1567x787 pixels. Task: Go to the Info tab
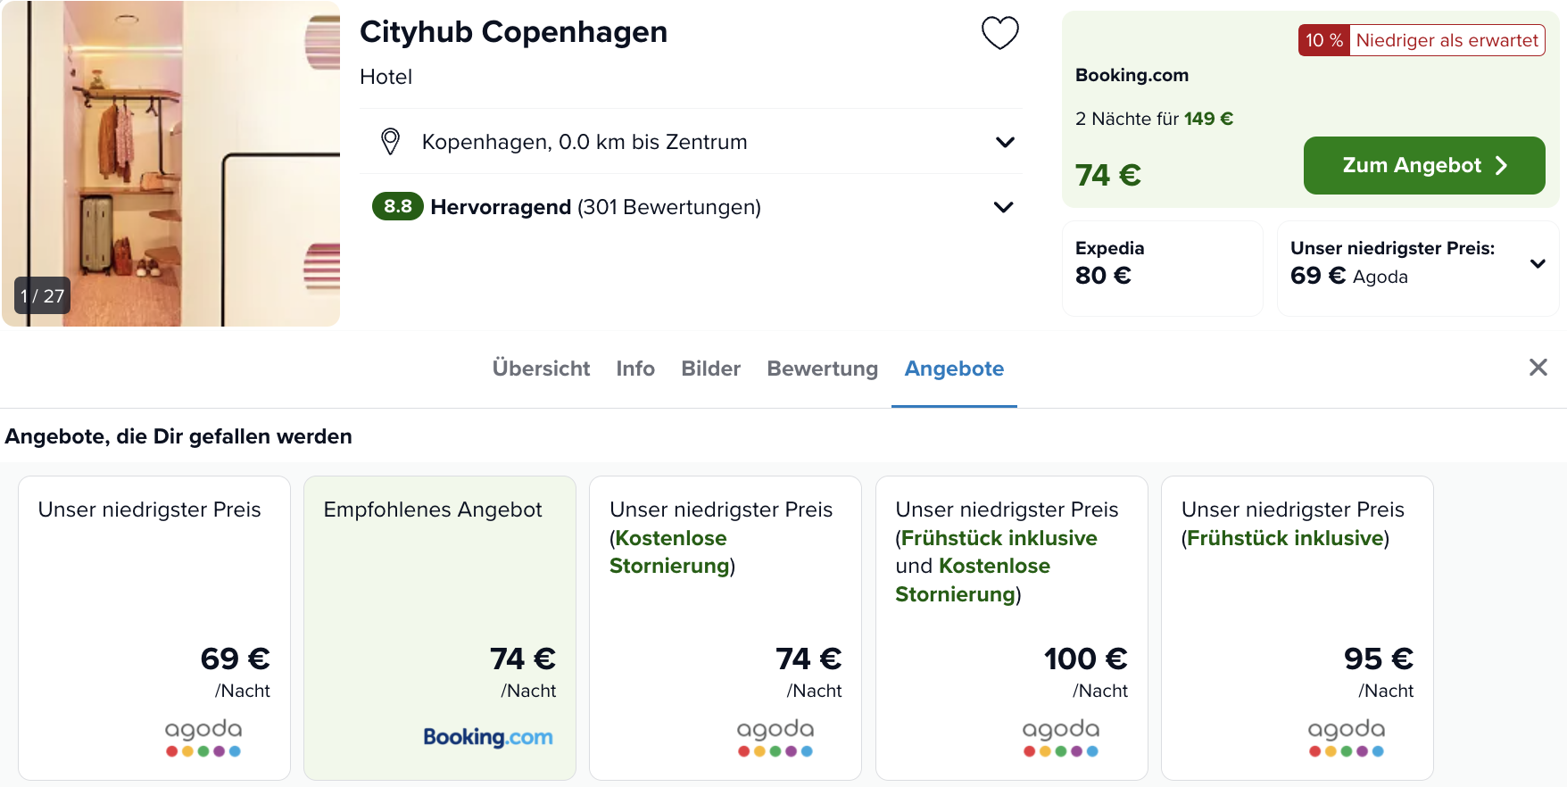tap(634, 369)
